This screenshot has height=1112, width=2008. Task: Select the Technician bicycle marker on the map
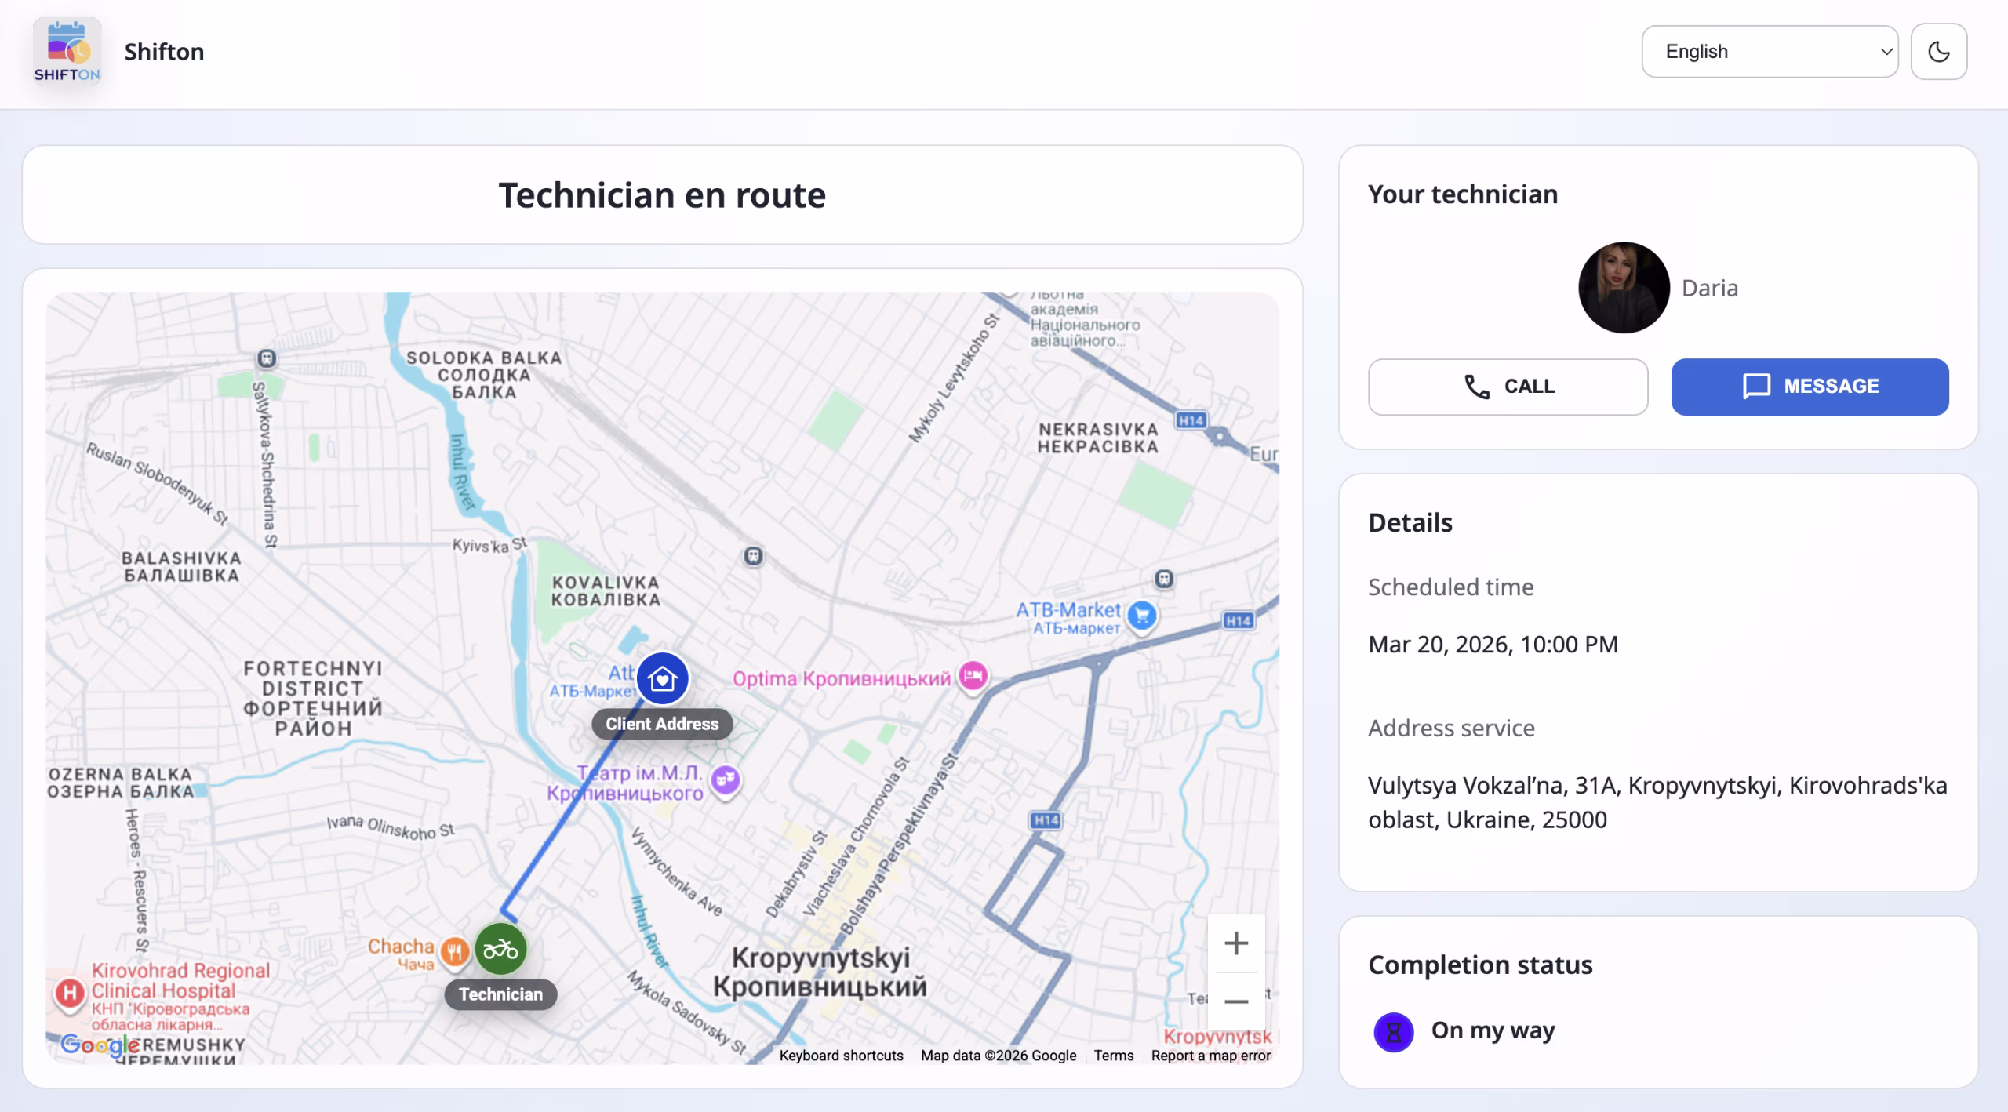(500, 949)
